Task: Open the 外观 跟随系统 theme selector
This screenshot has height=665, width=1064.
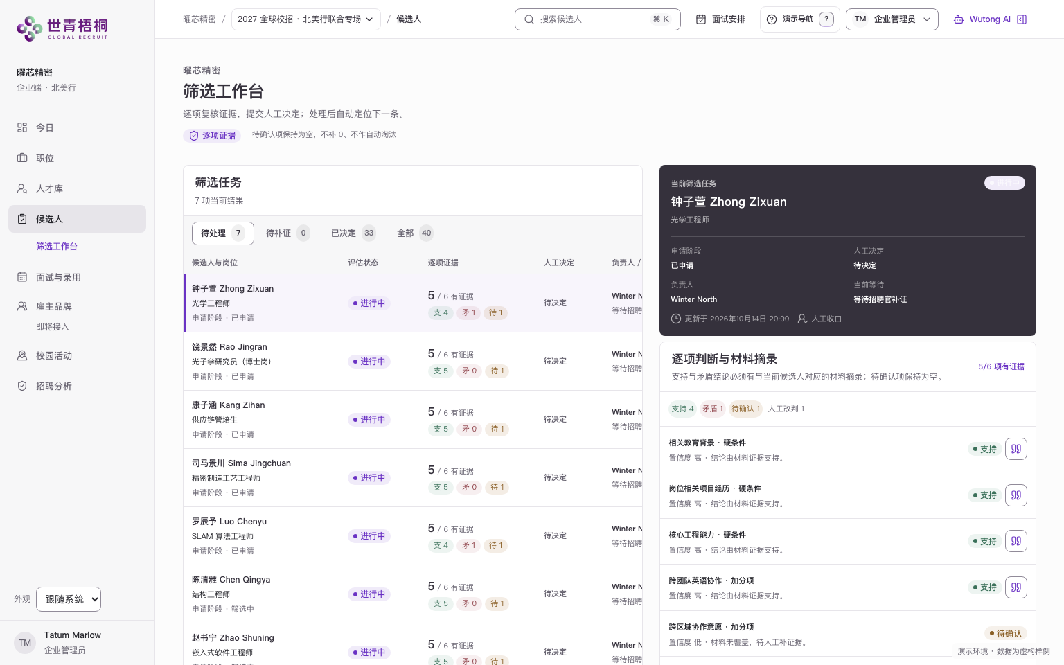Action: (x=69, y=599)
